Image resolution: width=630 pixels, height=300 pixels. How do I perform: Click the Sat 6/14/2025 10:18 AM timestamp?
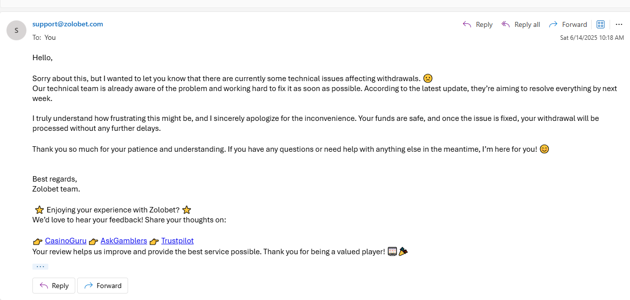(x=592, y=38)
